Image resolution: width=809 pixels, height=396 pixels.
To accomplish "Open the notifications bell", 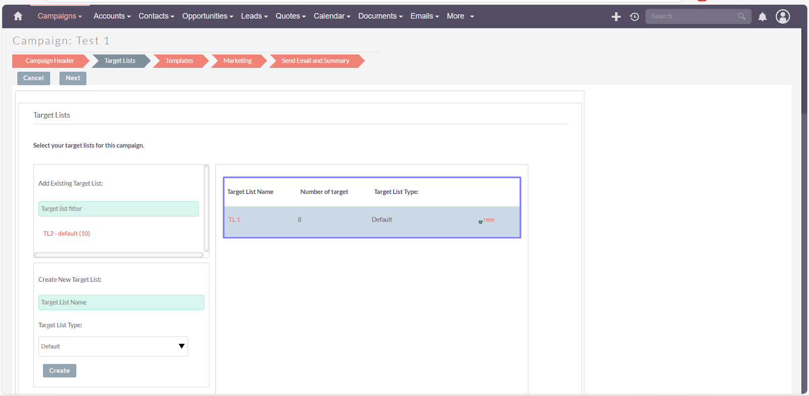I will coord(762,17).
